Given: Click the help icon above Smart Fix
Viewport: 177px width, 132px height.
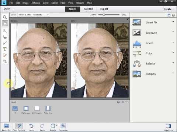Looking at the screenshot, I should coord(173,15).
